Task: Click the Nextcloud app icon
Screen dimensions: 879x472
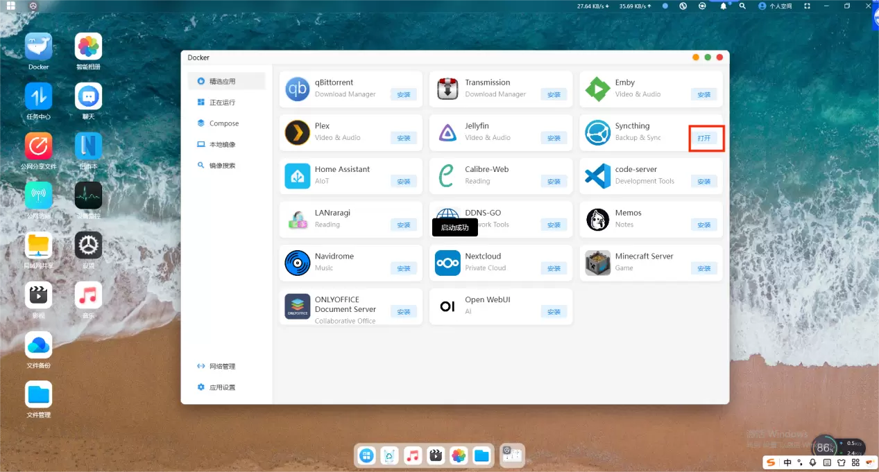Action: [x=447, y=263]
